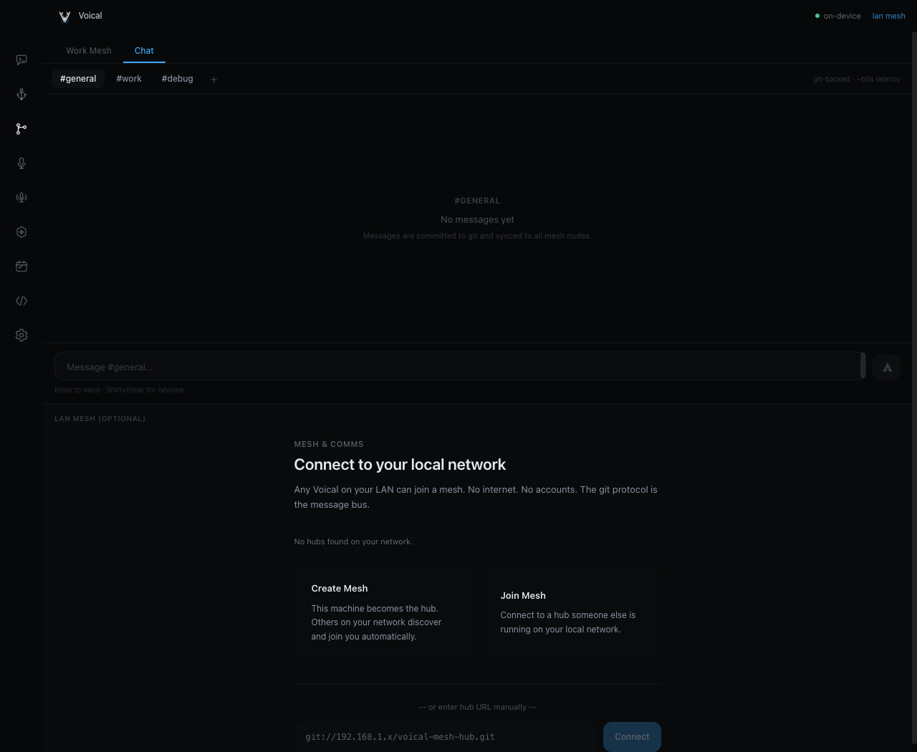The width and height of the screenshot is (917, 752).
Task: Click the 'LAN MESH (OPTIONAL)' label
Action: point(100,419)
